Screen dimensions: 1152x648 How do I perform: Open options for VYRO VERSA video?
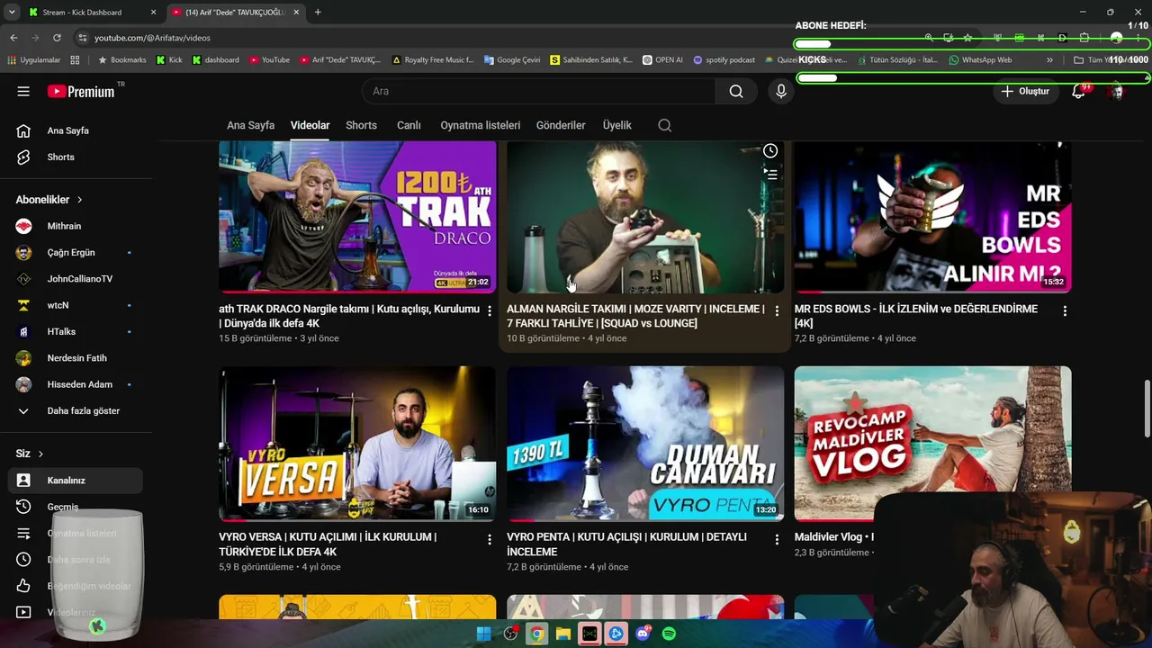click(490, 539)
